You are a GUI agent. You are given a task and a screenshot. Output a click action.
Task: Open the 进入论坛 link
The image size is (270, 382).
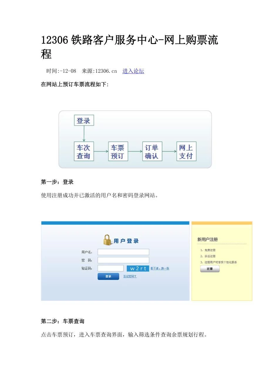133,71
